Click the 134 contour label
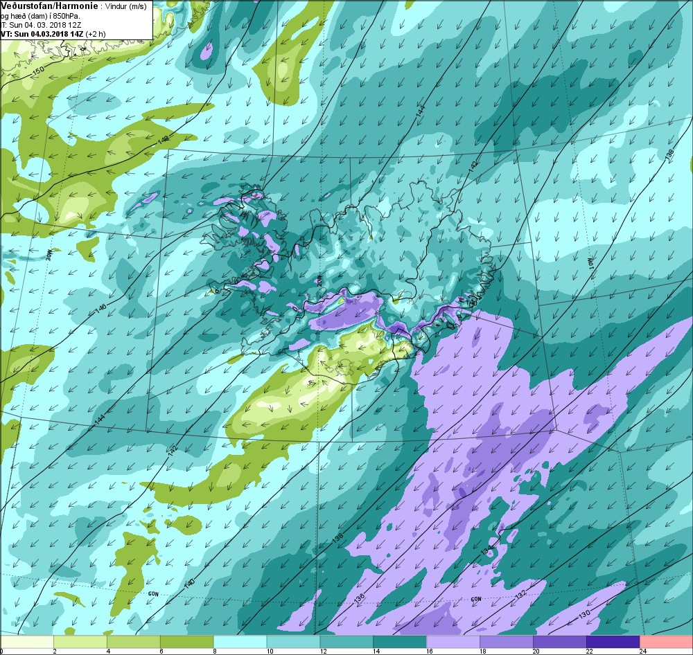693x655 pixels. click(486, 550)
